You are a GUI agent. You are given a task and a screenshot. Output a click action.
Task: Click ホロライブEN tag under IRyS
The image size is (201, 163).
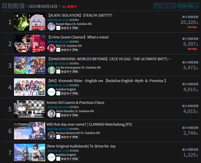pos(68,50)
